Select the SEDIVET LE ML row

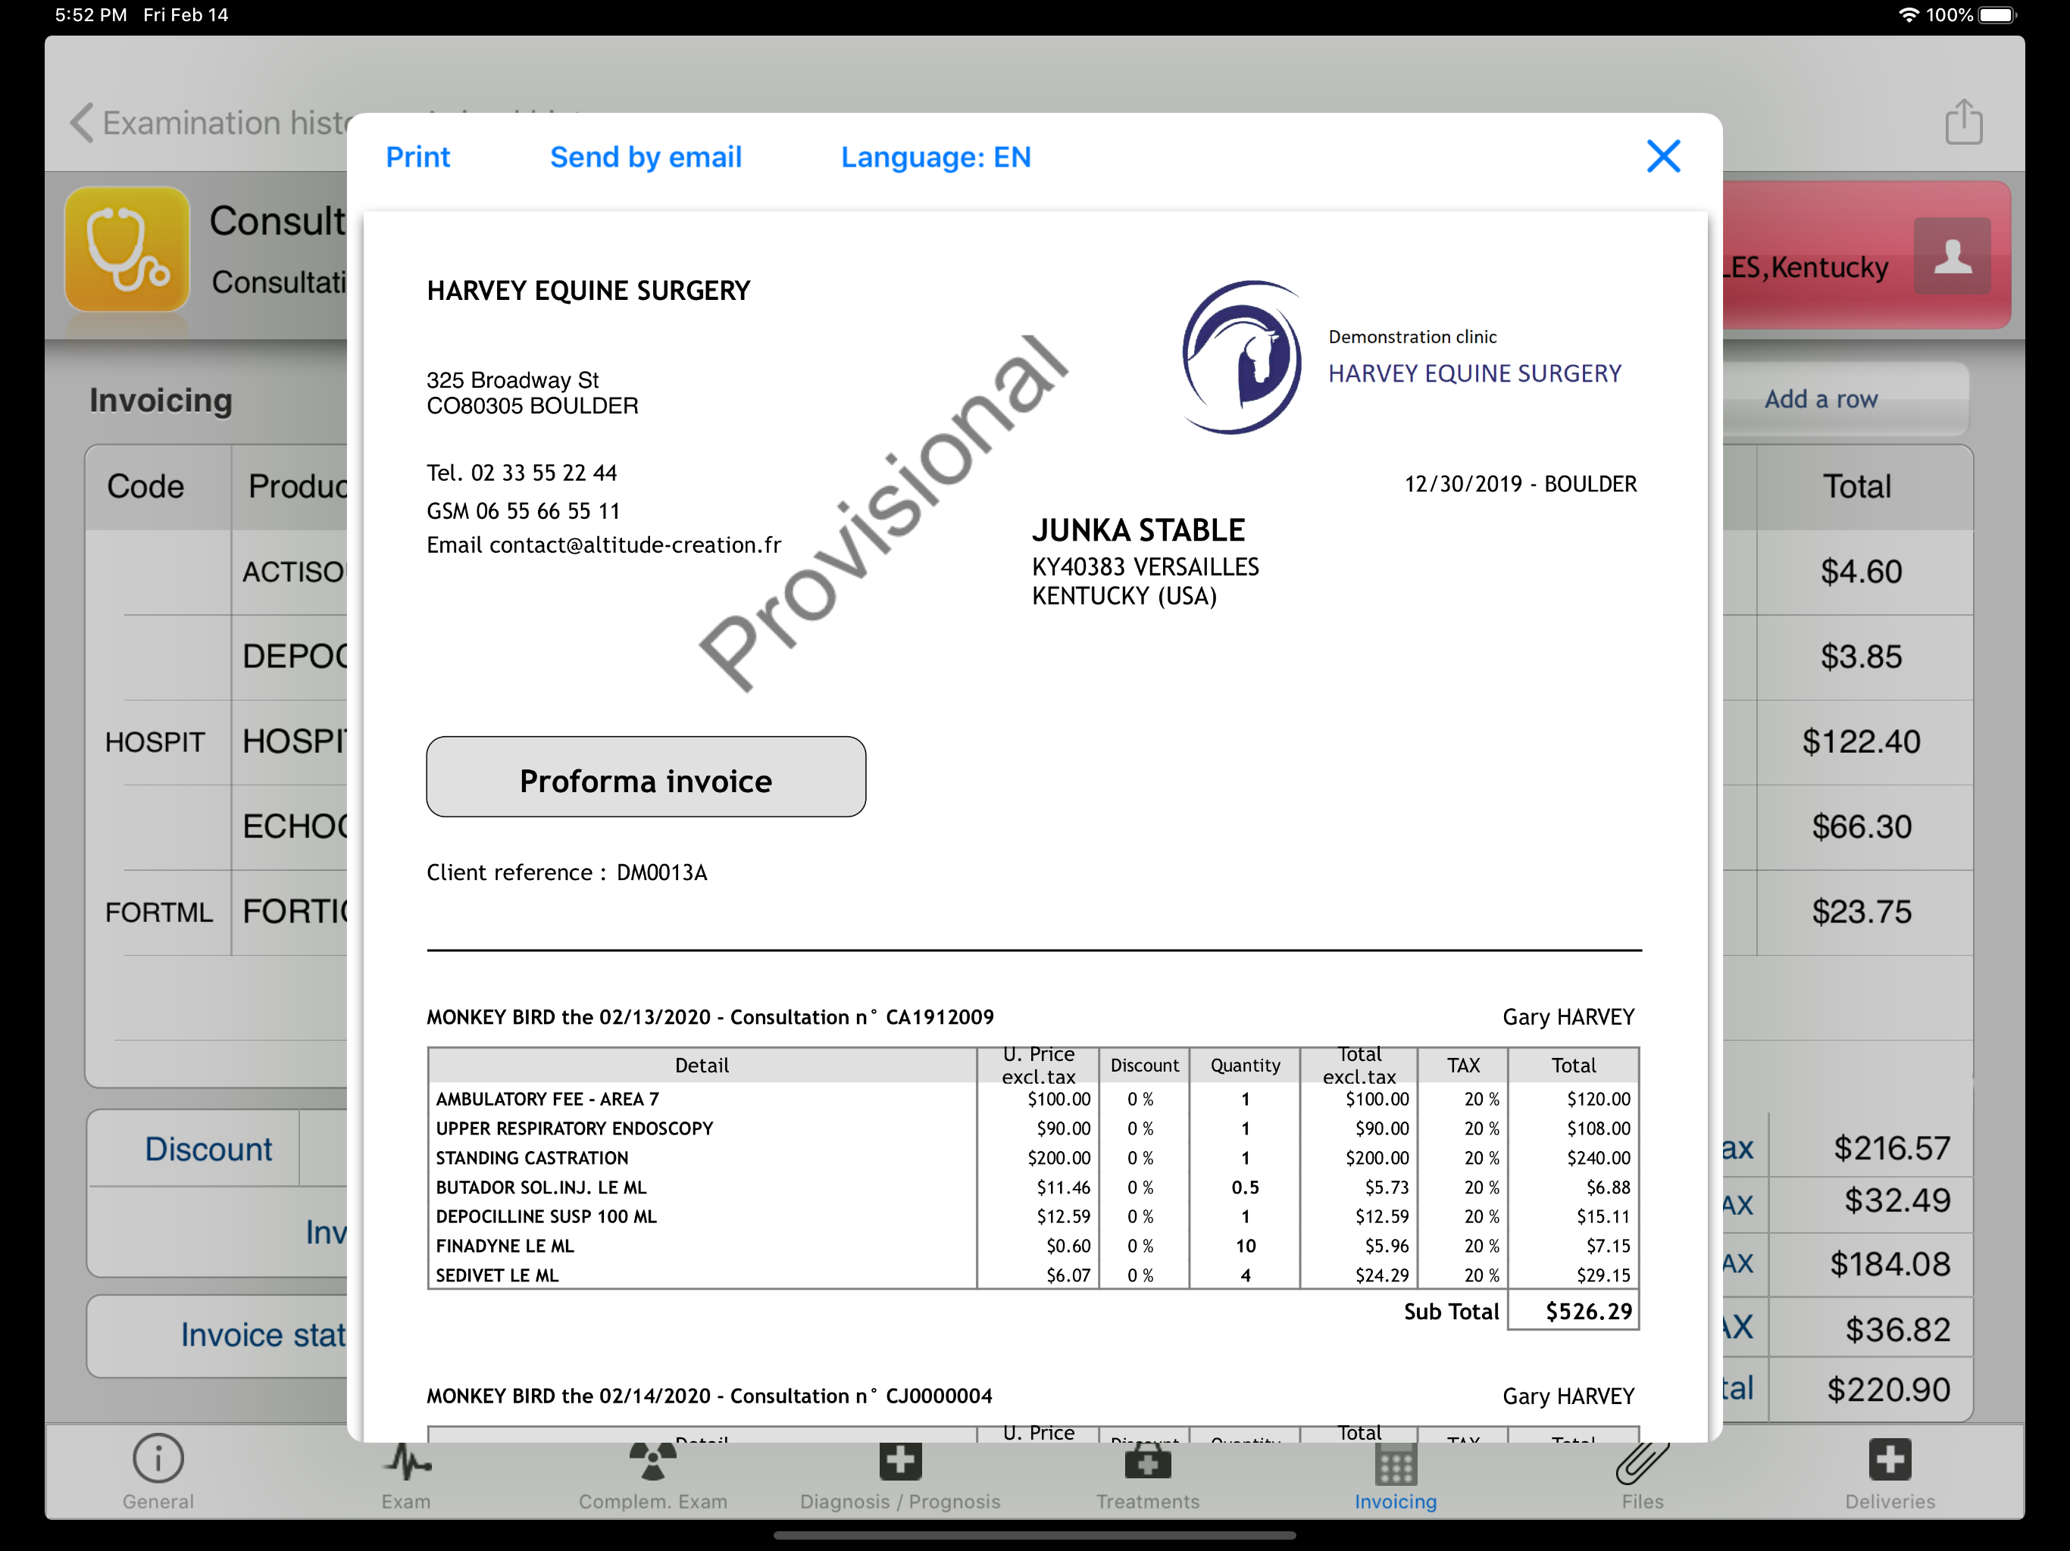click(x=1033, y=1275)
